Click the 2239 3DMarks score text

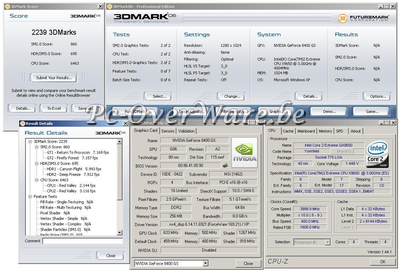point(54,32)
